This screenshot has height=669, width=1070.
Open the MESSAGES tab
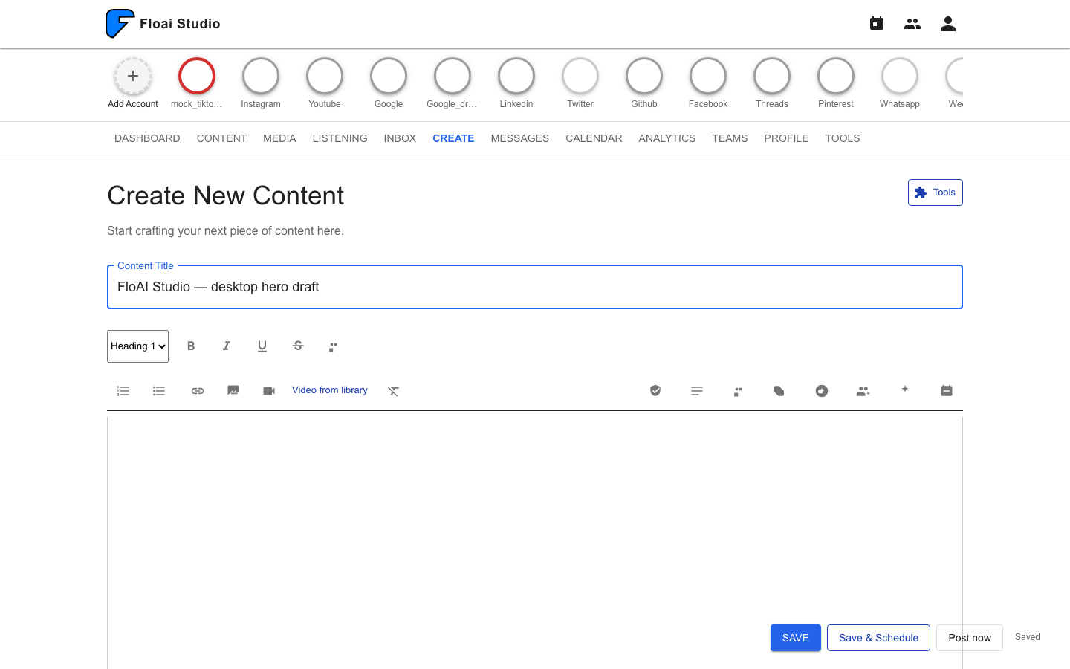(x=520, y=138)
